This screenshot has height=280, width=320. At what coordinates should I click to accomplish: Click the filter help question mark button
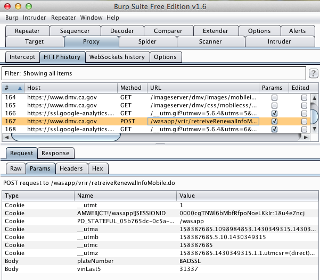(314, 73)
